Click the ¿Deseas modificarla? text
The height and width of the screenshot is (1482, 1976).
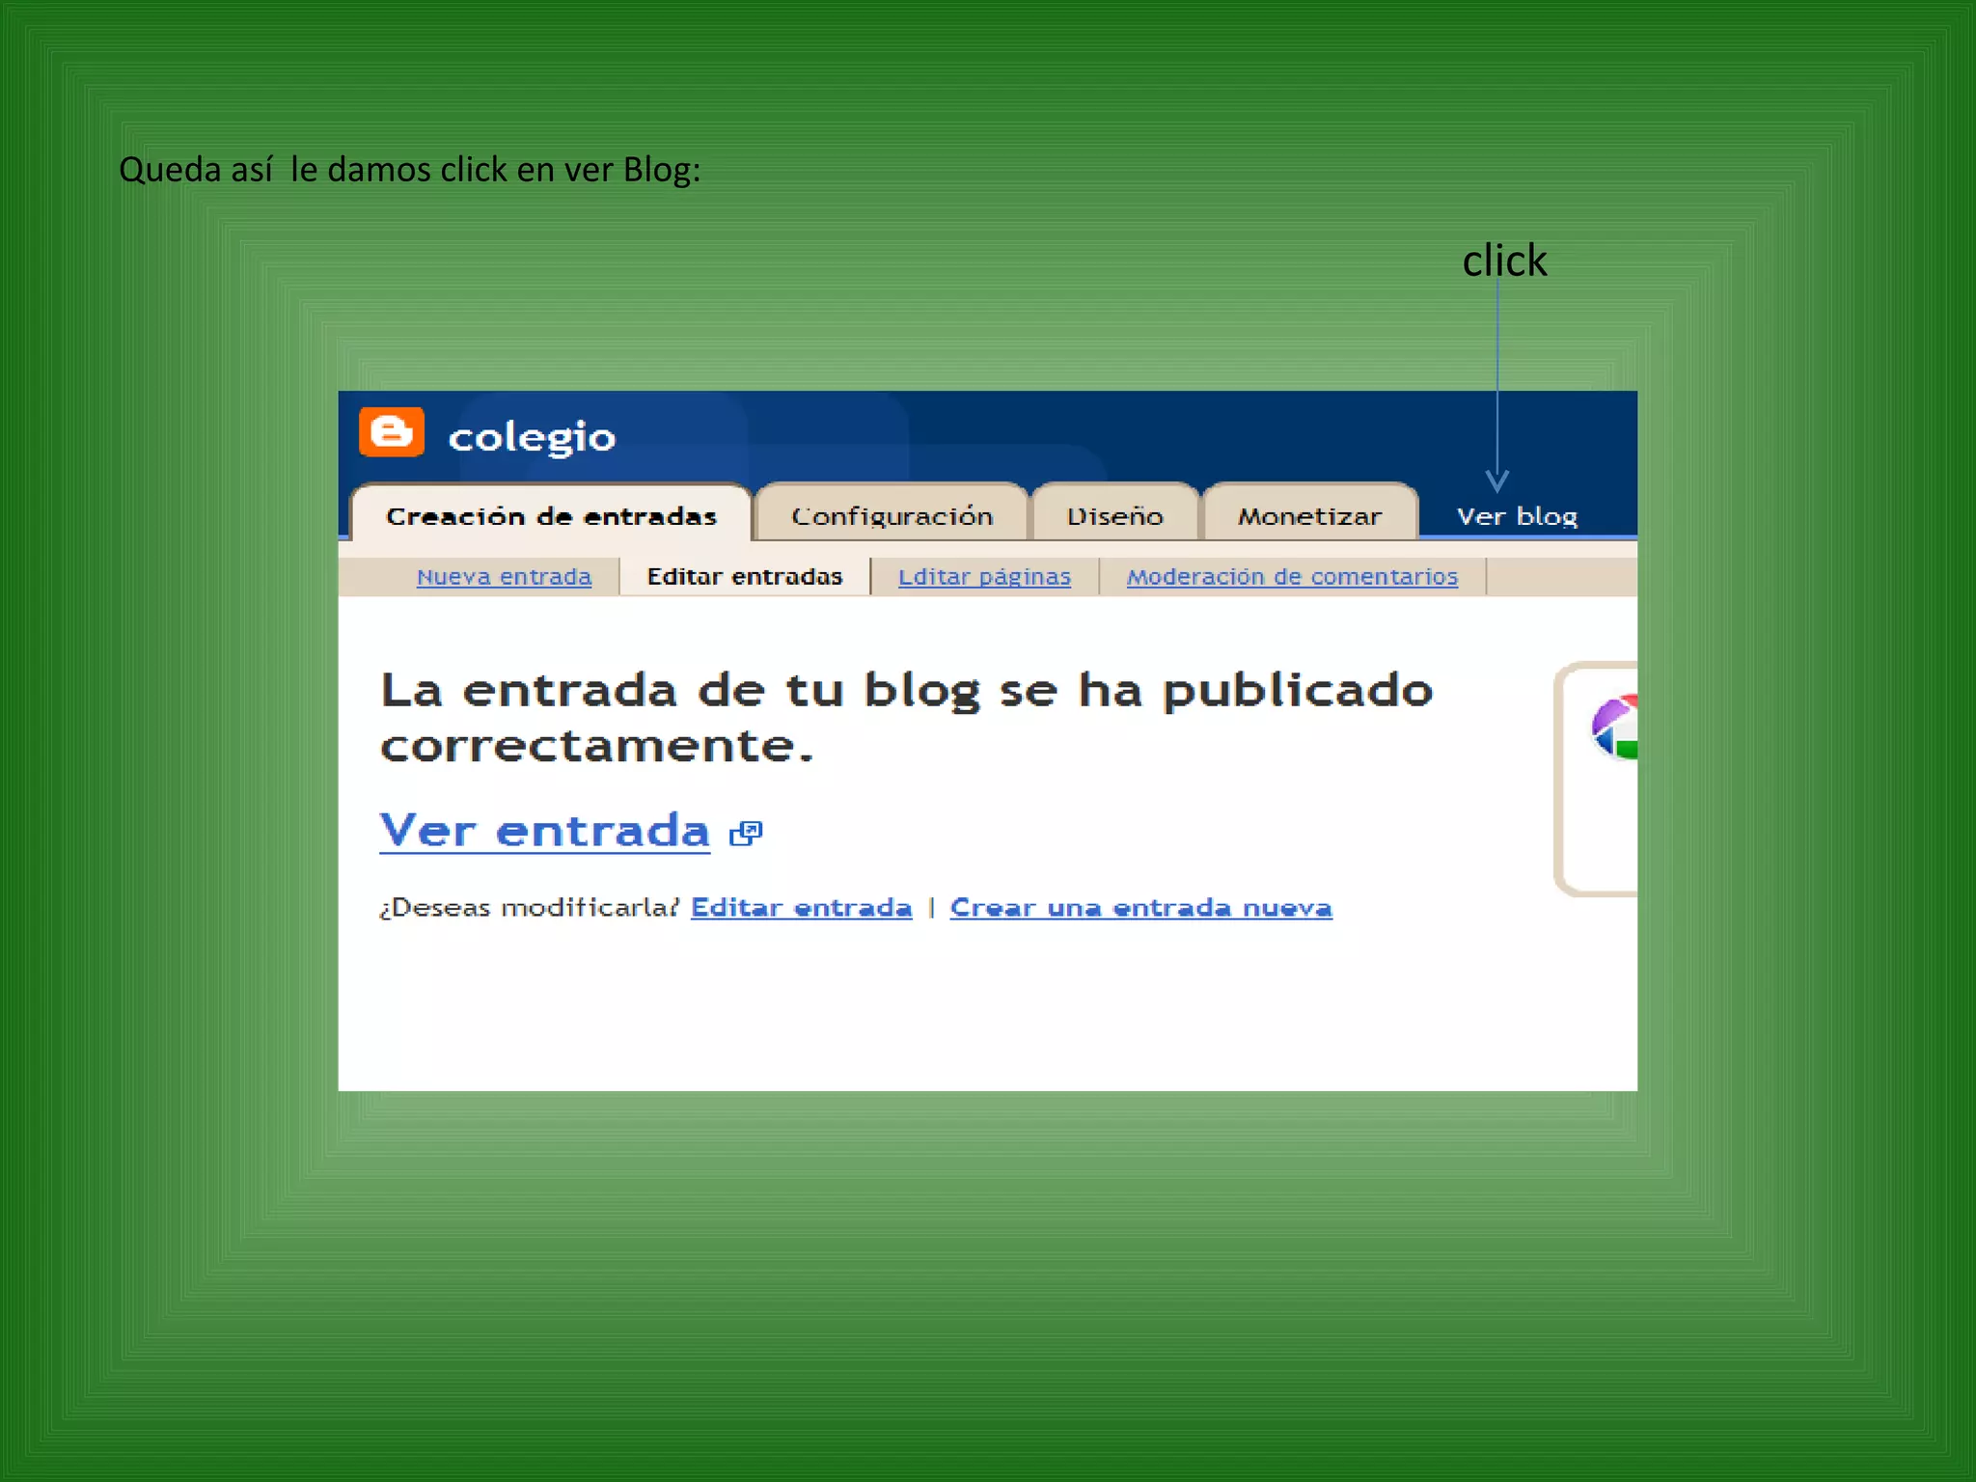530,908
